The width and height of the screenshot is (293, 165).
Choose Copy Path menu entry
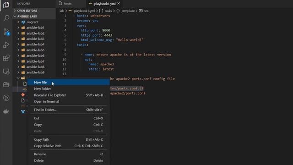[x=68, y=139]
